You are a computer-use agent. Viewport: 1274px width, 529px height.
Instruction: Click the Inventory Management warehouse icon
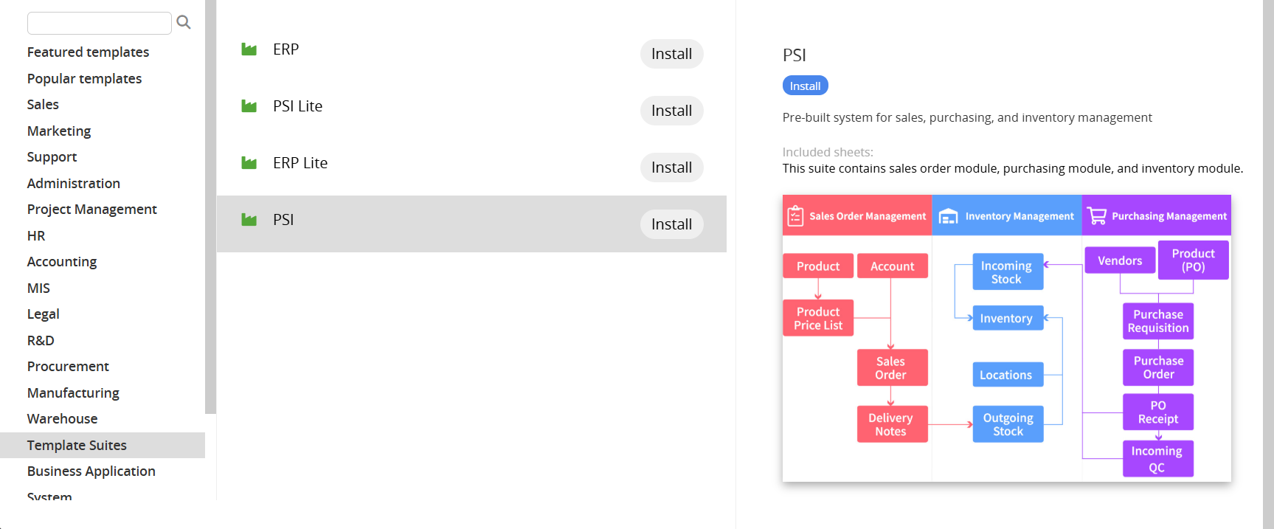coord(948,216)
